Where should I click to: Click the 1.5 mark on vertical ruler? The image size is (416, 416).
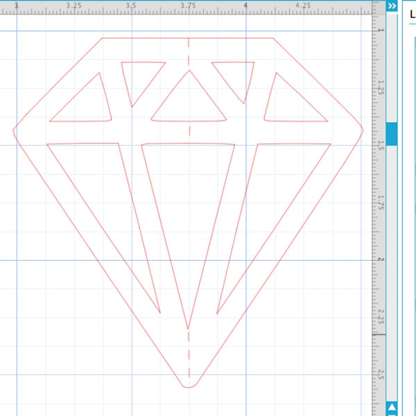point(381,146)
